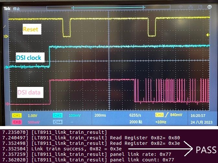Click the DSI clock waveform label

tap(30, 57)
